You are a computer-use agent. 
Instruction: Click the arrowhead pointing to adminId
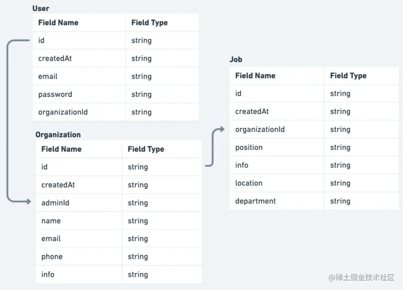point(28,201)
